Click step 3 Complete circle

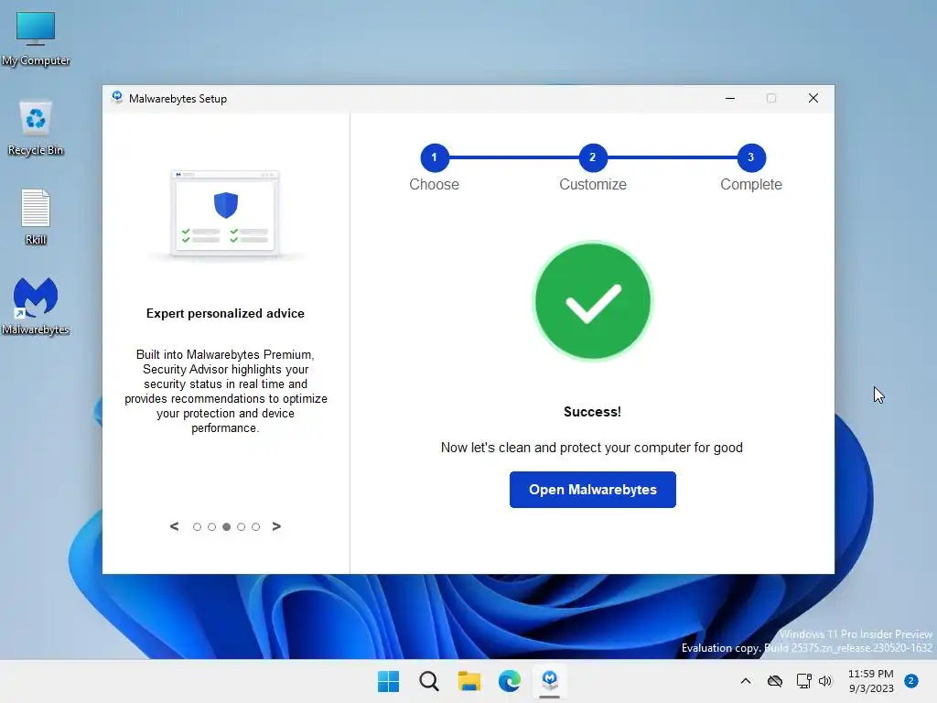coord(751,157)
